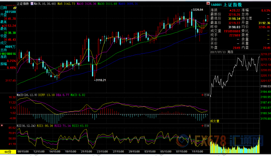Click the 1A0001 stock code
Screen dimensions: 271x156
point(216,5)
